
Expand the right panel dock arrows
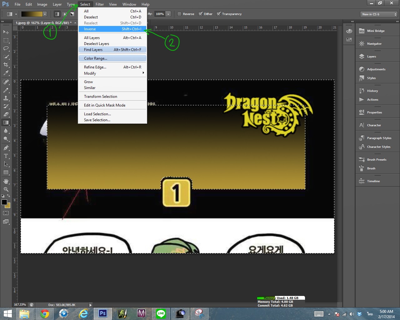click(397, 22)
